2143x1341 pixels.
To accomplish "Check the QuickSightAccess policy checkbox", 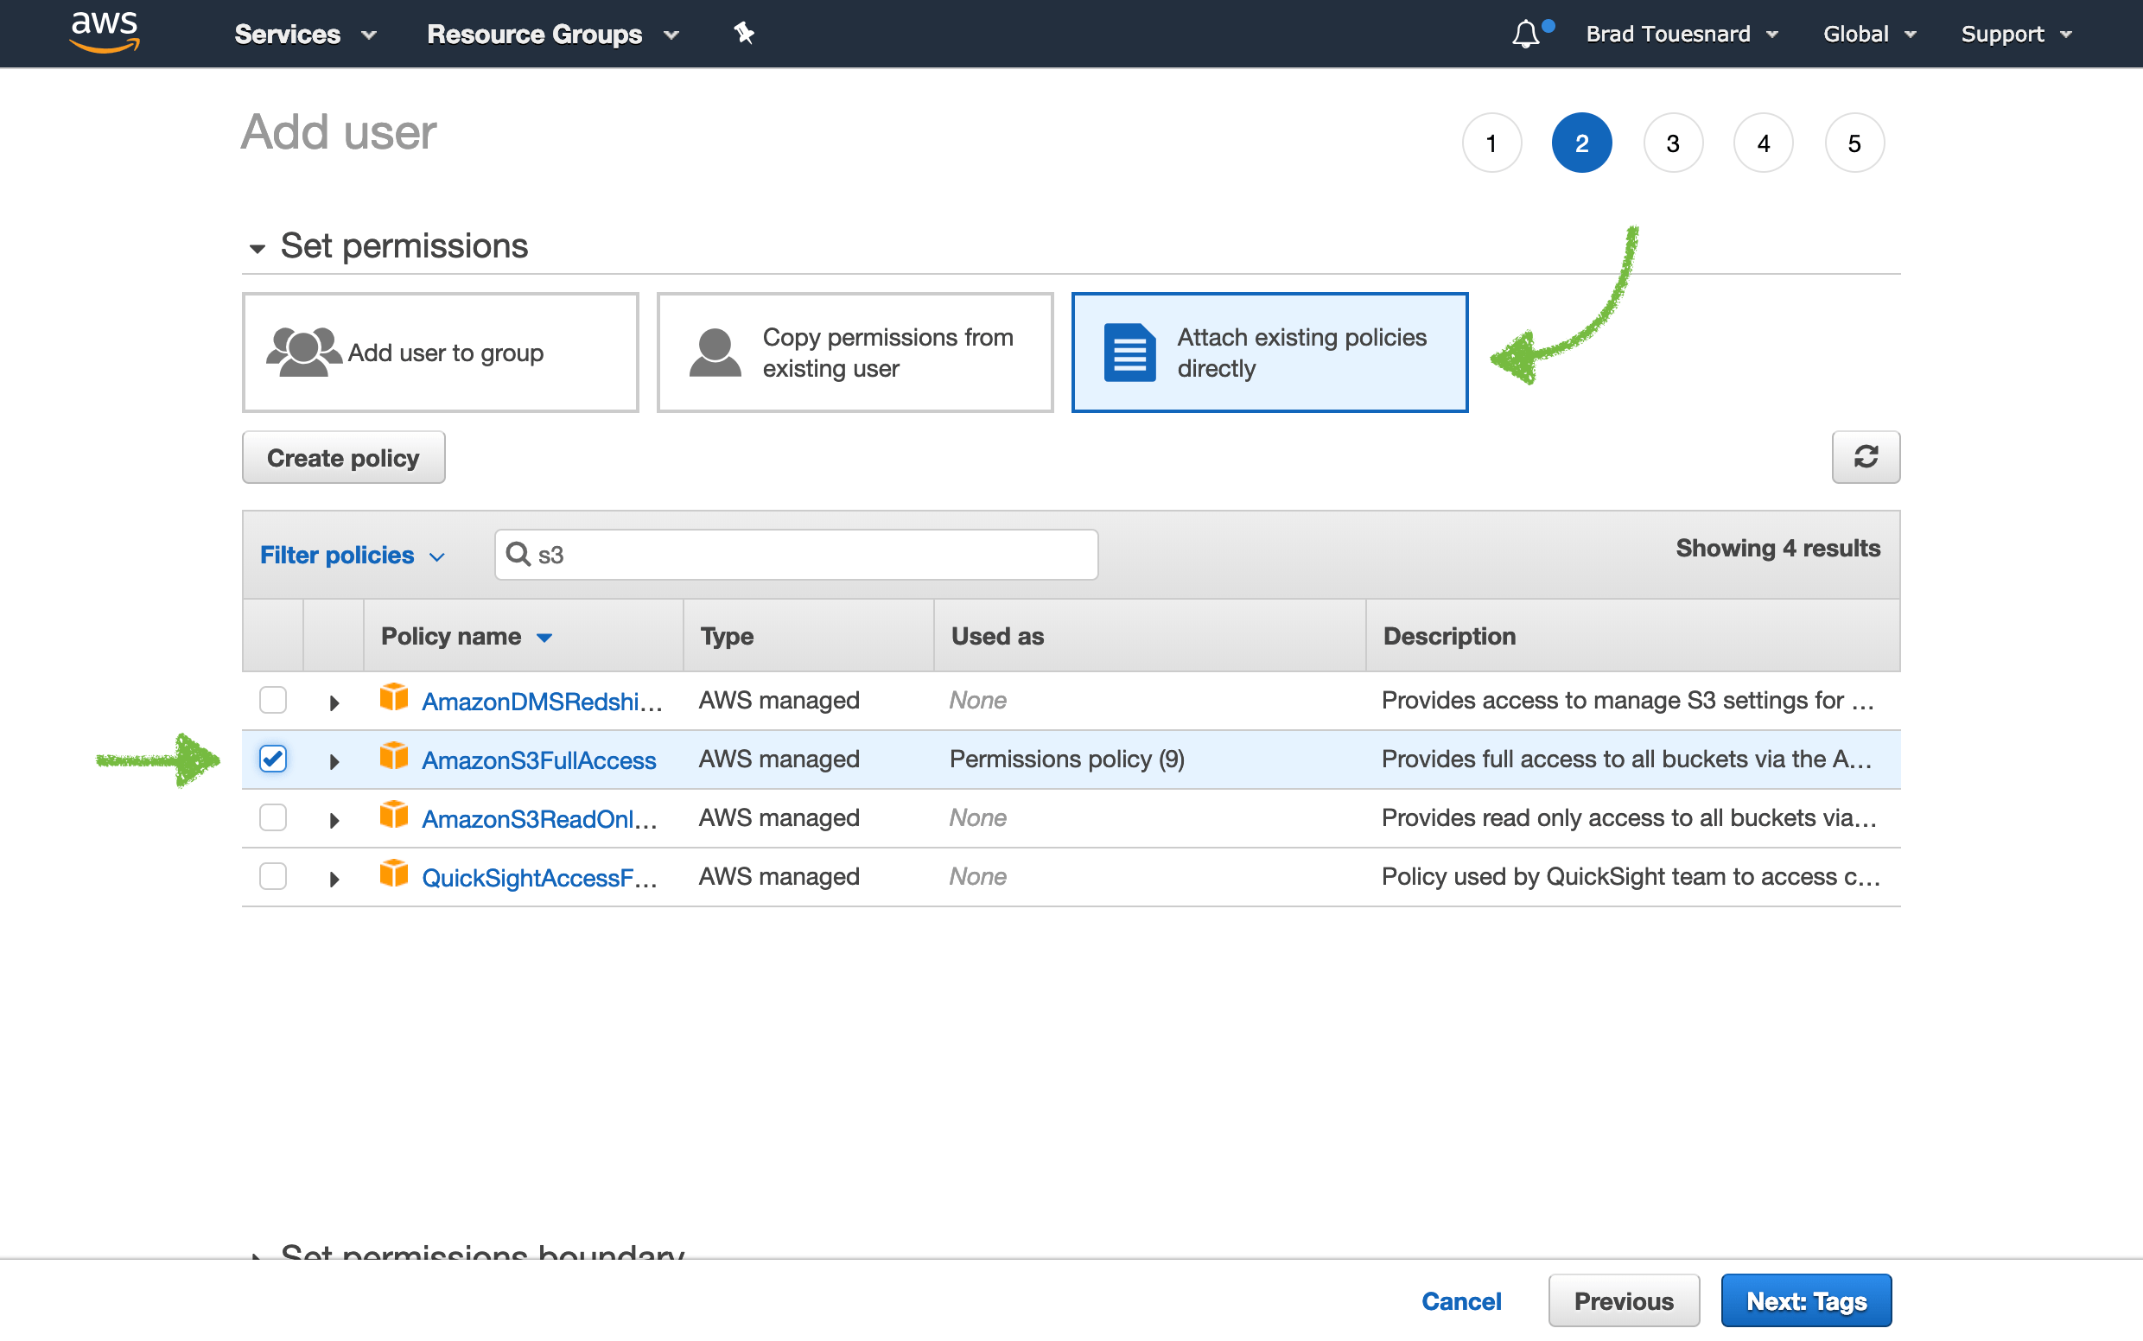I will point(273,875).
